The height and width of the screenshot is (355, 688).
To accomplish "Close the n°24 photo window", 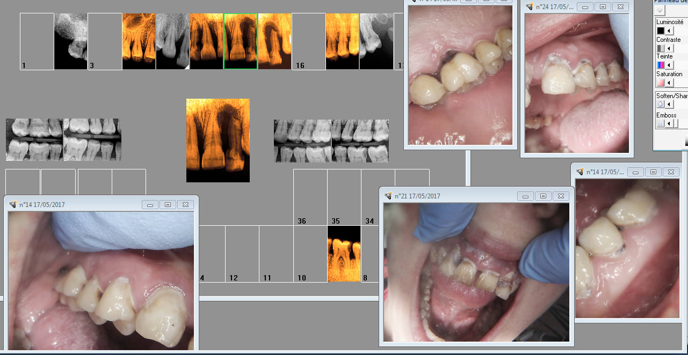I will tap(620, 7).
